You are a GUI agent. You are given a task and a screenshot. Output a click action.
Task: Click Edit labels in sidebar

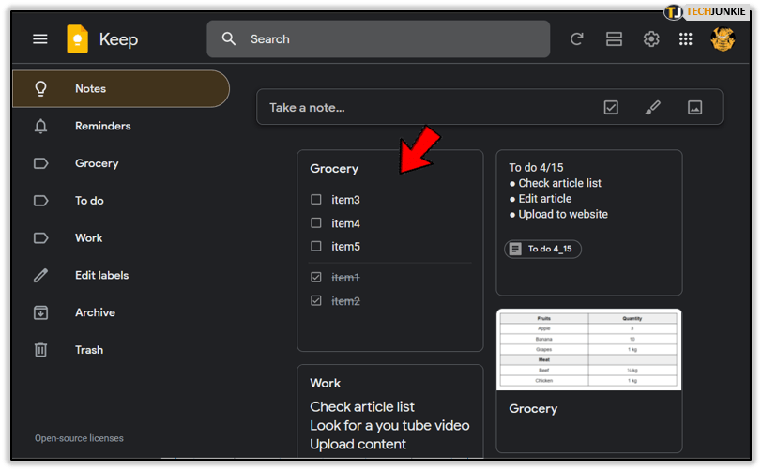tap(101, 275)
